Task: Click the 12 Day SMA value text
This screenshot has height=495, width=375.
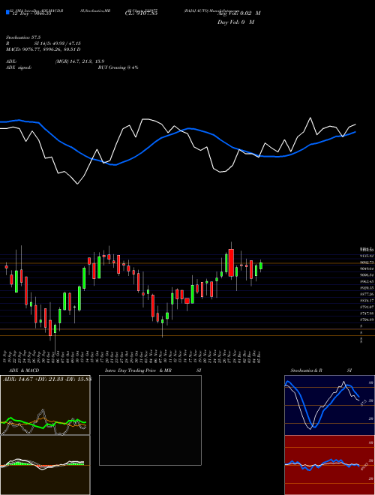Action: [x=31, y=14]
